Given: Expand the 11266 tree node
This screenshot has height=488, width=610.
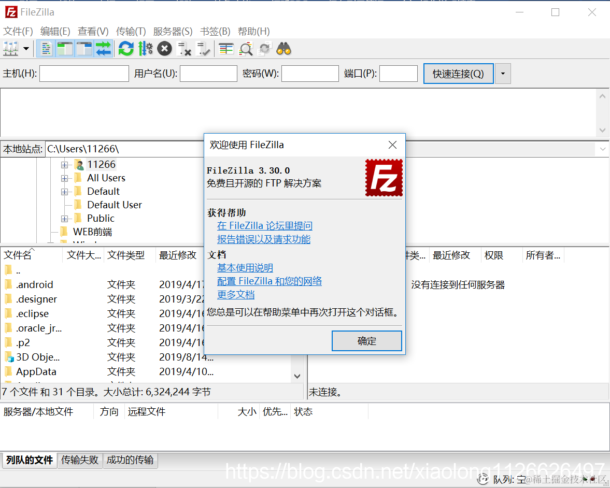Looking at the screenshot, I should pyautogui.click(x=65, y=165).
